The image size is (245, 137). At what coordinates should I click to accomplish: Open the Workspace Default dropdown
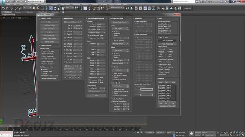[x=36, y=2]
